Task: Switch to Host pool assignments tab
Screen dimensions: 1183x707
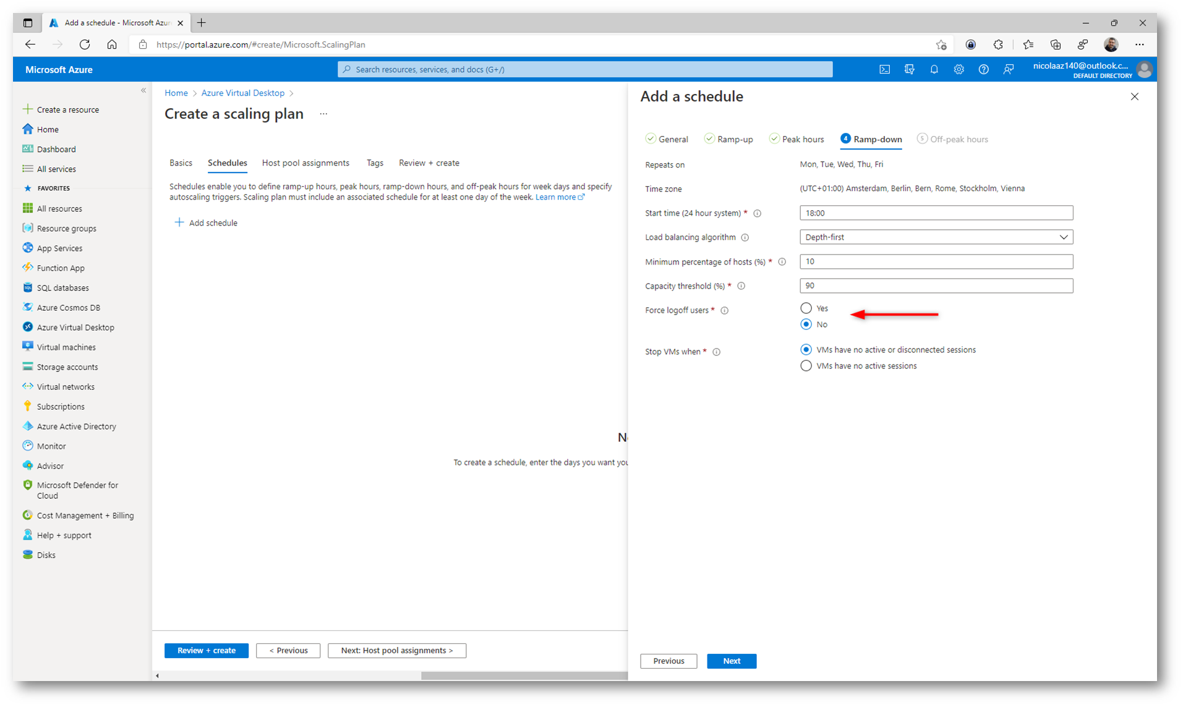Action: pyautogui.click(x=305, y=163)
